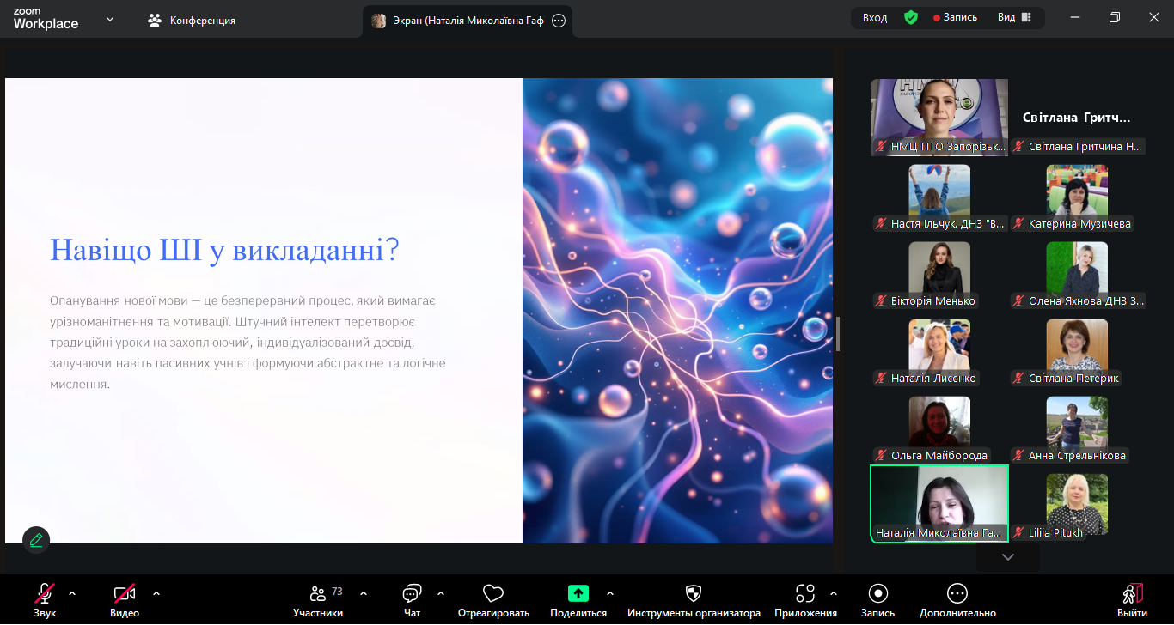Turn on camera with Видео button

coord(125,594)
